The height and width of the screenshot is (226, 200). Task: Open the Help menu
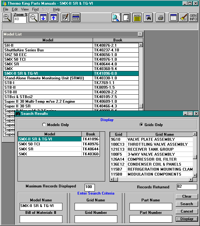(x=56, y=9)
